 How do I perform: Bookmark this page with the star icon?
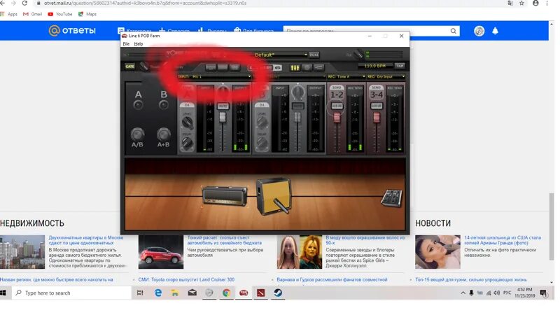click(x=521, y=3)
